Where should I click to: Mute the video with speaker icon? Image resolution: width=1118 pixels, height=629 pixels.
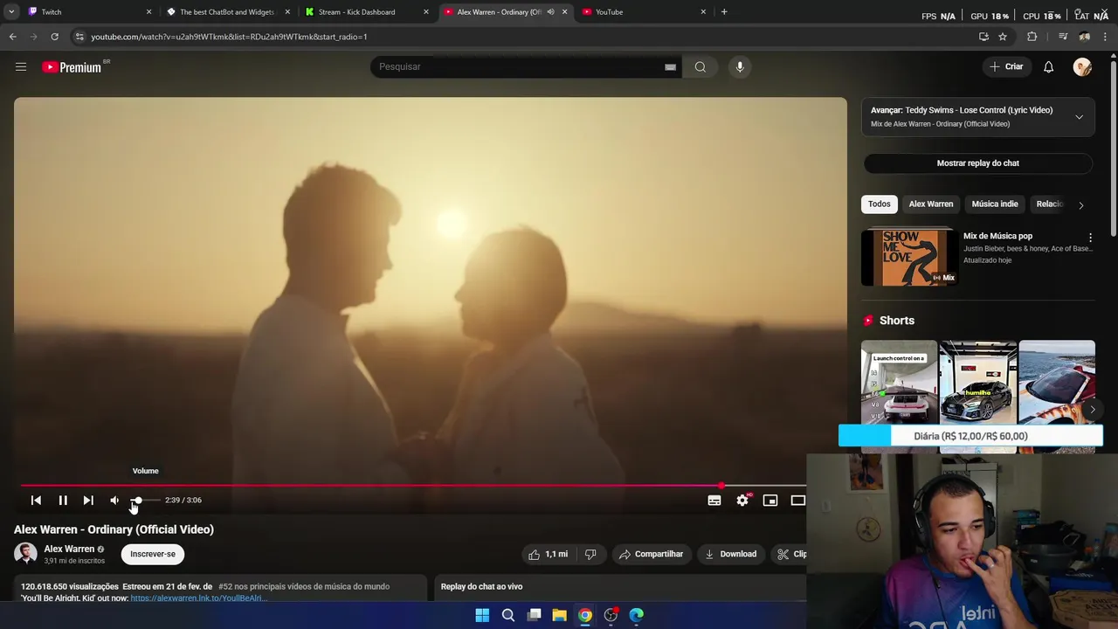(114, 500)
